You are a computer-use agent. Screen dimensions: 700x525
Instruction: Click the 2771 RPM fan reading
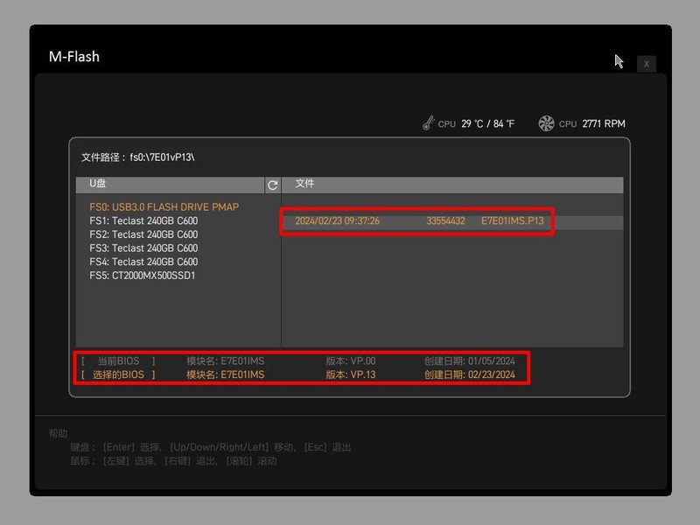point(604,123)
